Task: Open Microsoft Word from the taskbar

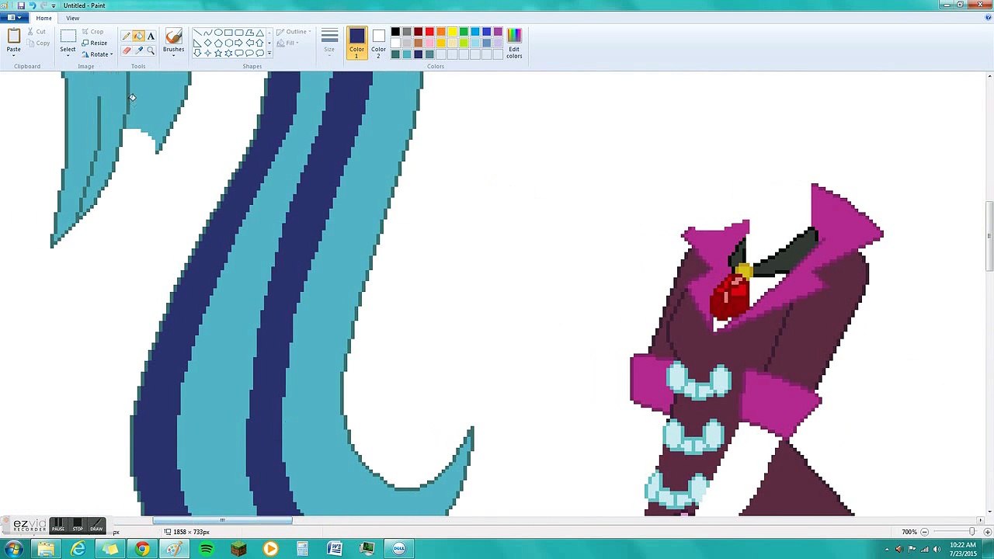Action: click(335, 549)
